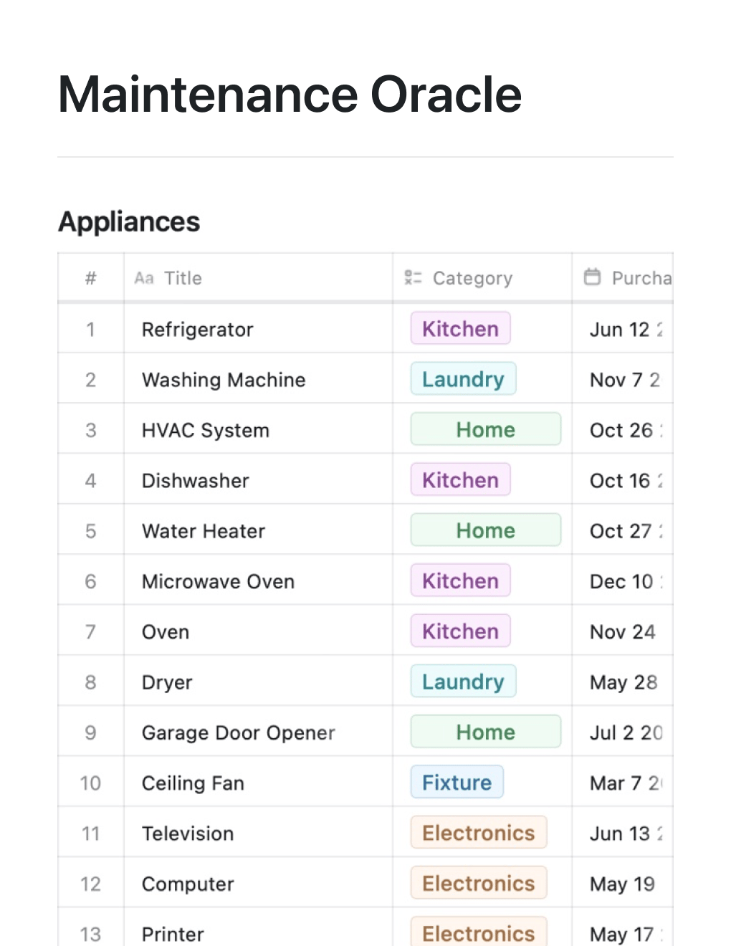Viewport: 731px width, 946px height.
Task: Click the calendar icon in Purchase header
Action: 592,277
